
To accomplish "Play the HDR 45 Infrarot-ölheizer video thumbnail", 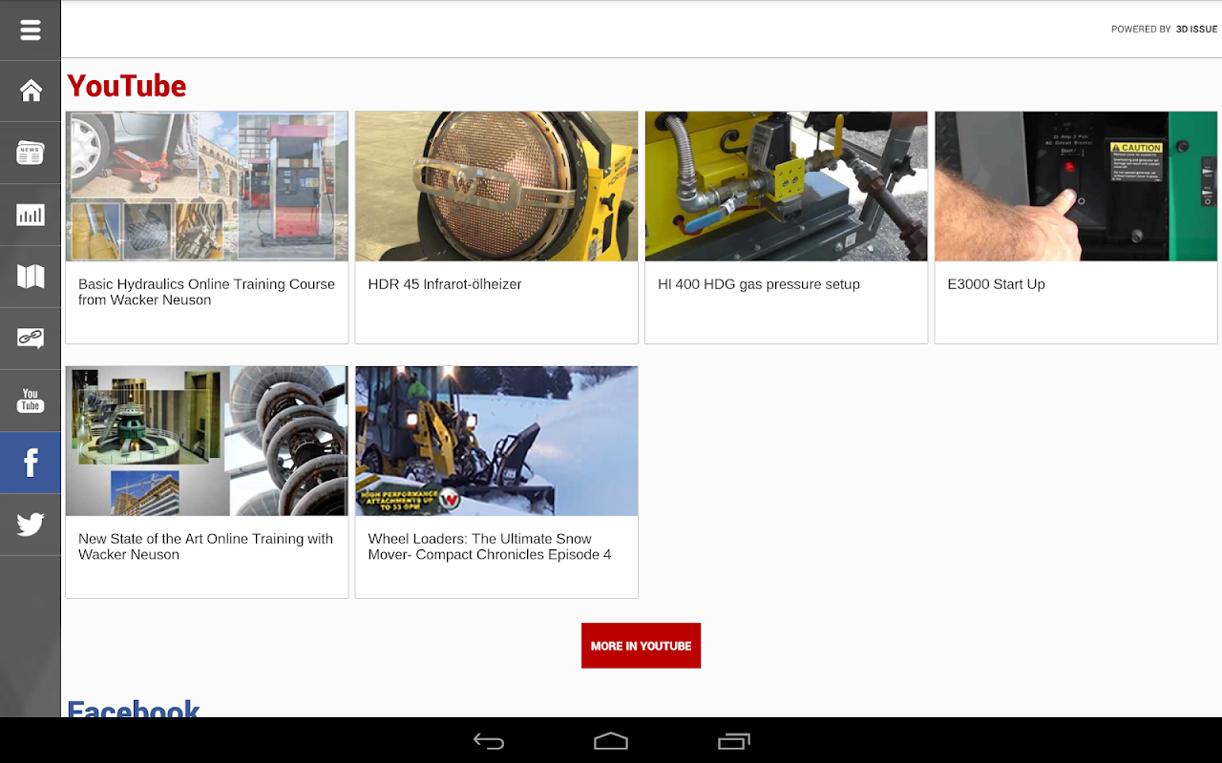I will click(496, 186).
